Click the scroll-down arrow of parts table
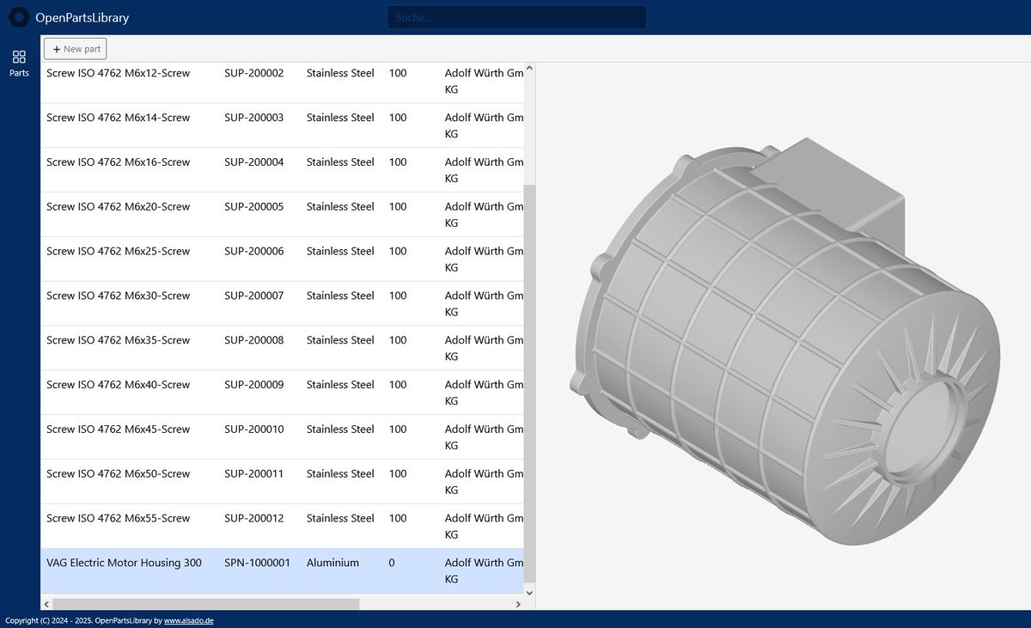The height and width of the screenshot is (628, 1031). [x=529, y=593]
